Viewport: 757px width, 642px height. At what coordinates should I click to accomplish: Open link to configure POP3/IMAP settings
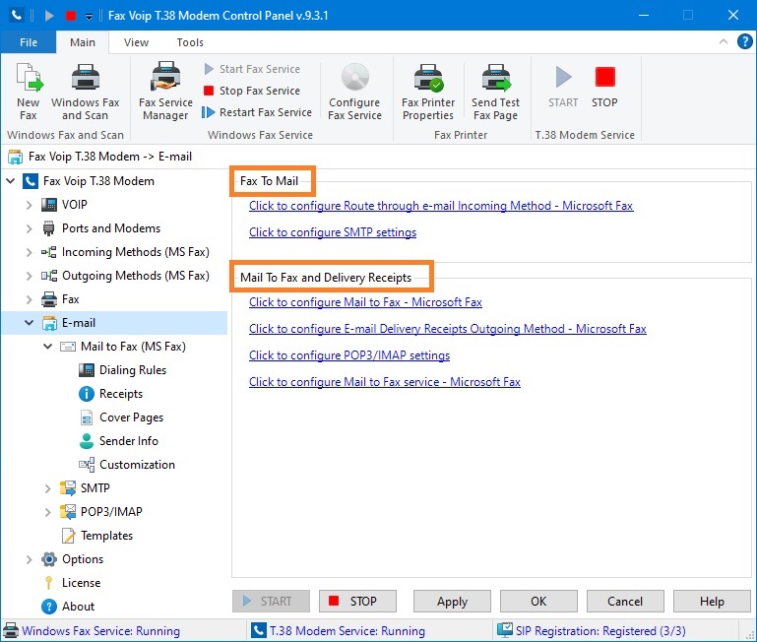click(349, 355)
